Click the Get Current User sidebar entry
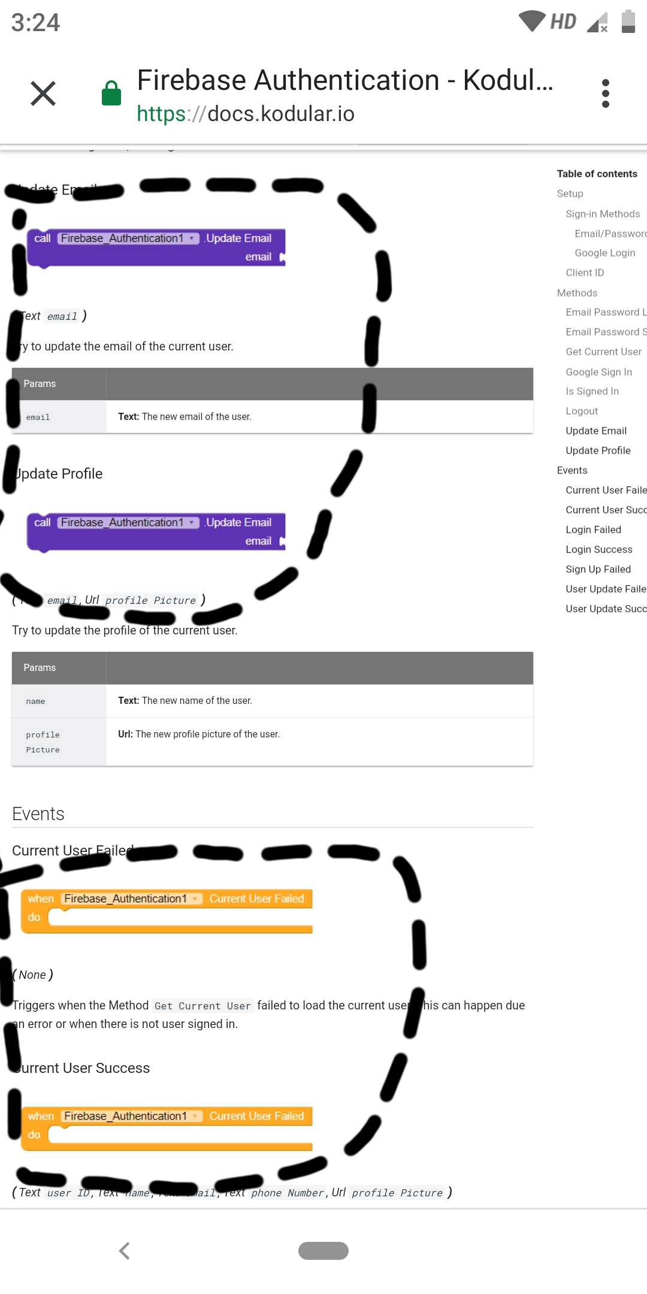Screen dimensions: 647x1294 [603, 352]
